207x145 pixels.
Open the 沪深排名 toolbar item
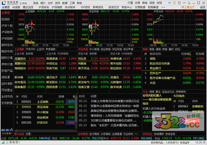[x=44, y=7]
